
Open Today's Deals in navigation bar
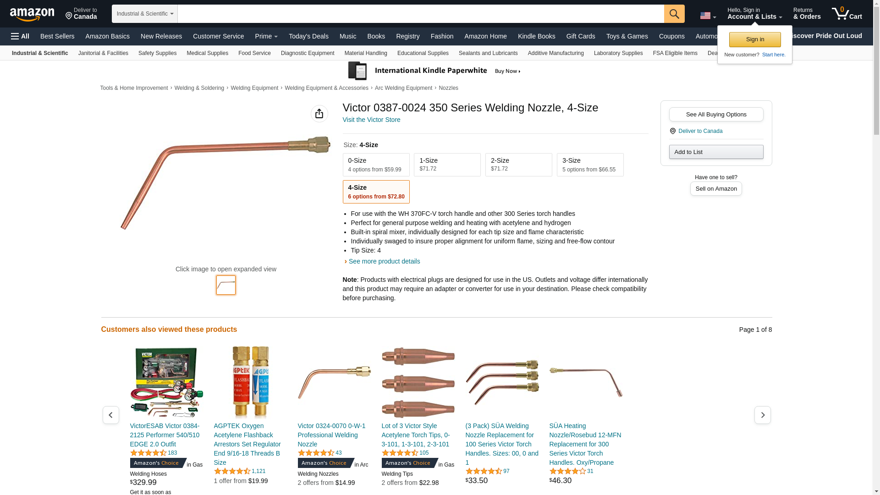308,36
